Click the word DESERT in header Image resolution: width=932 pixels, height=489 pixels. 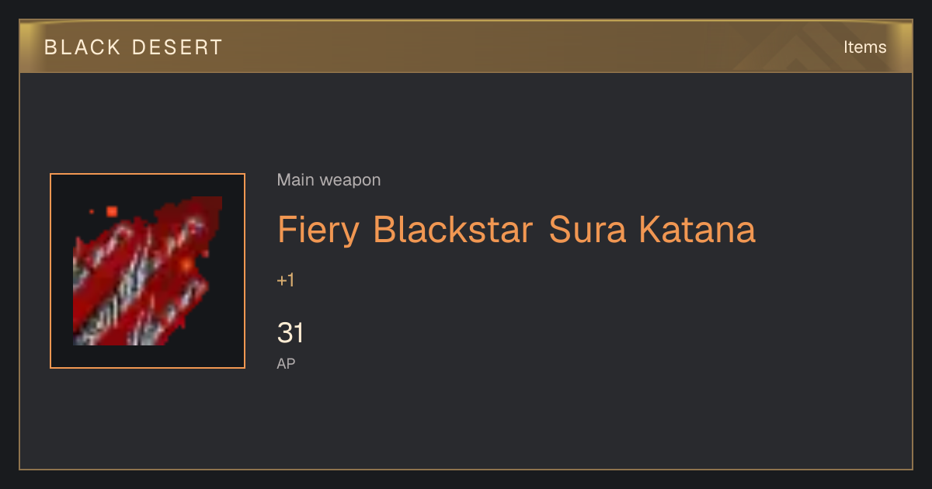point(177,47)
